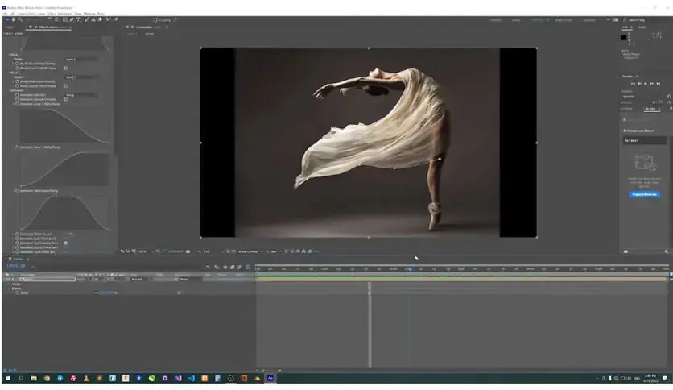Viewport: 673px width, 390px height.
Task: Click the blue current timecode display
Action: tap(15, 266)
